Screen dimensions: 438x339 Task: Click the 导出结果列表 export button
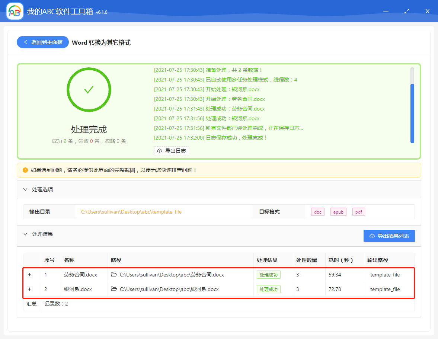pyautogui.click(x=389, y=236)
